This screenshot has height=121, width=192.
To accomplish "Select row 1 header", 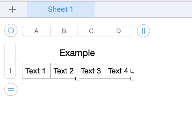I will pos(10,71).
